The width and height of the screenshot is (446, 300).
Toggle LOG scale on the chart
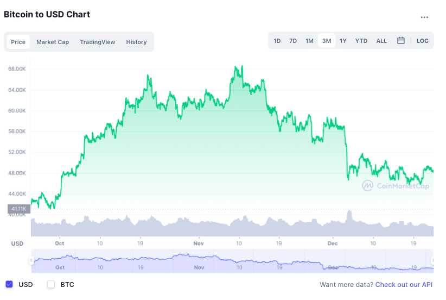pos(423,41)
